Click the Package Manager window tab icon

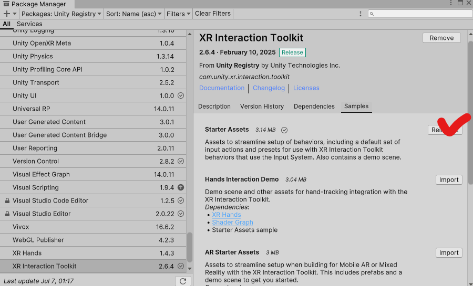tap(6, 4)
